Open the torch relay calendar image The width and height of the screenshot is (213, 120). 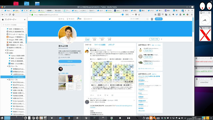(112, 72)
